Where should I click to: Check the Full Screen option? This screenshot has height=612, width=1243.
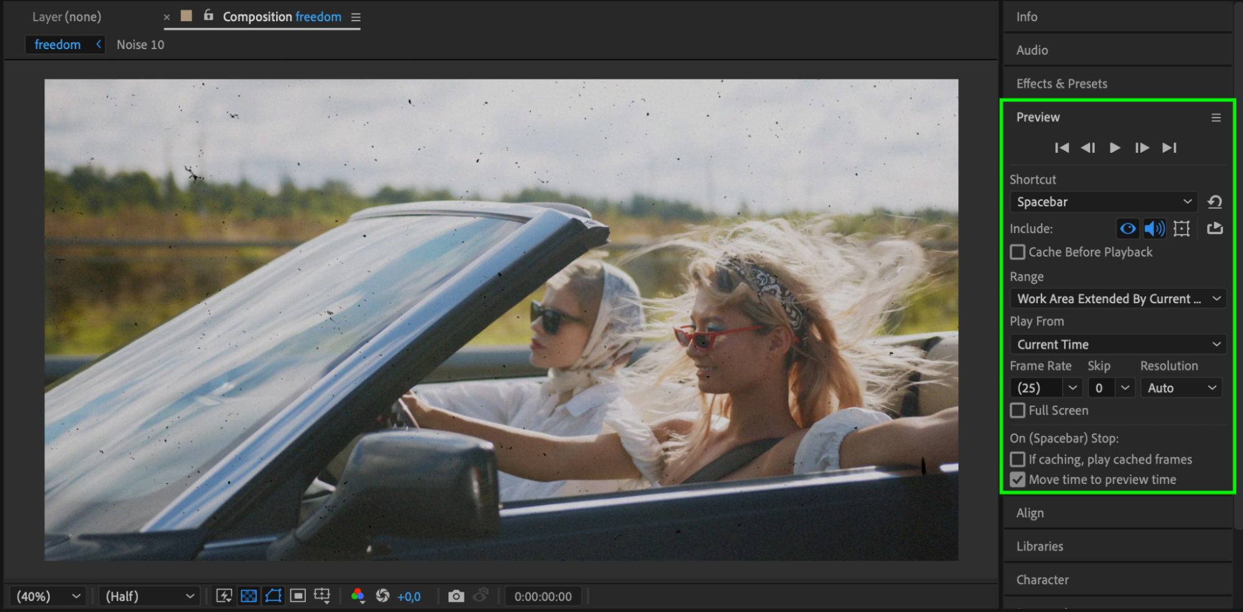pos(1018,411)
